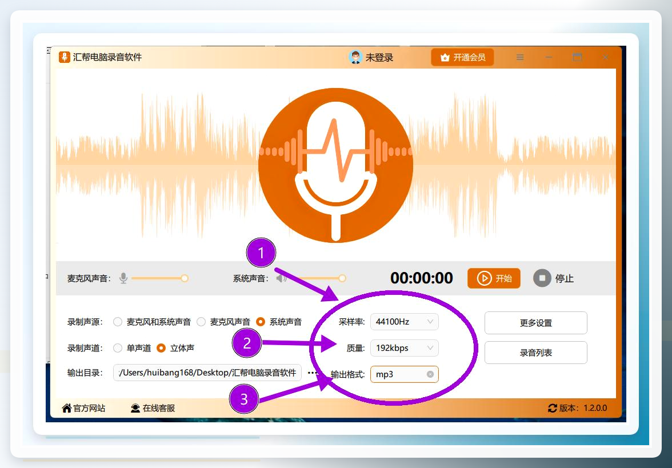Image resolution: width=672 pixels, height=468 pixels.
Task: Open the hamburger menu icon
Action: pyautogui.click(x=520, y=57)
